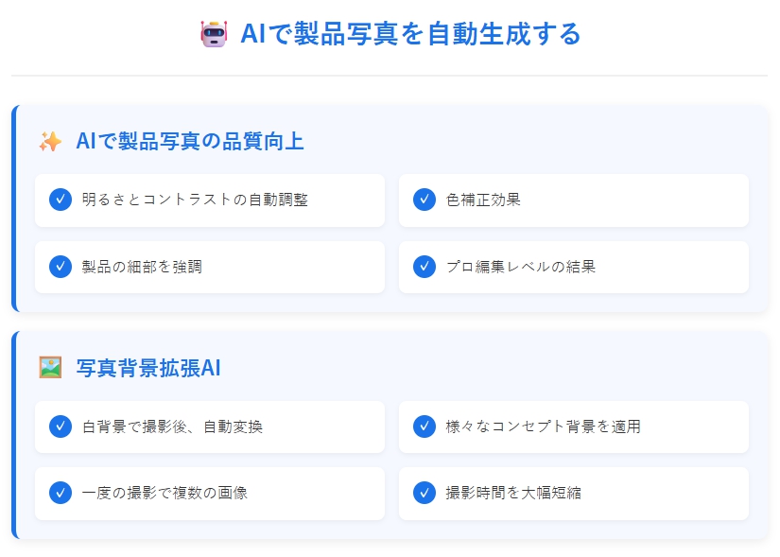Screen dimensions: 780x557
Task: Click the checkmark icon on 製品の細部を強調
Action: (60, 267)
